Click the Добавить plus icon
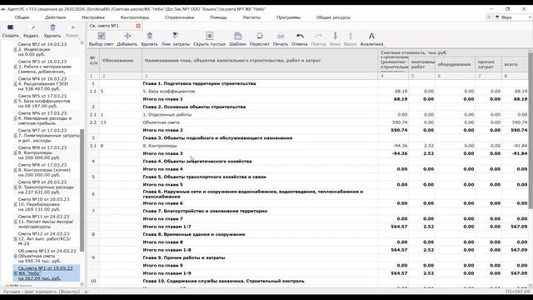The image size is (533, 300). pos(127,36)
